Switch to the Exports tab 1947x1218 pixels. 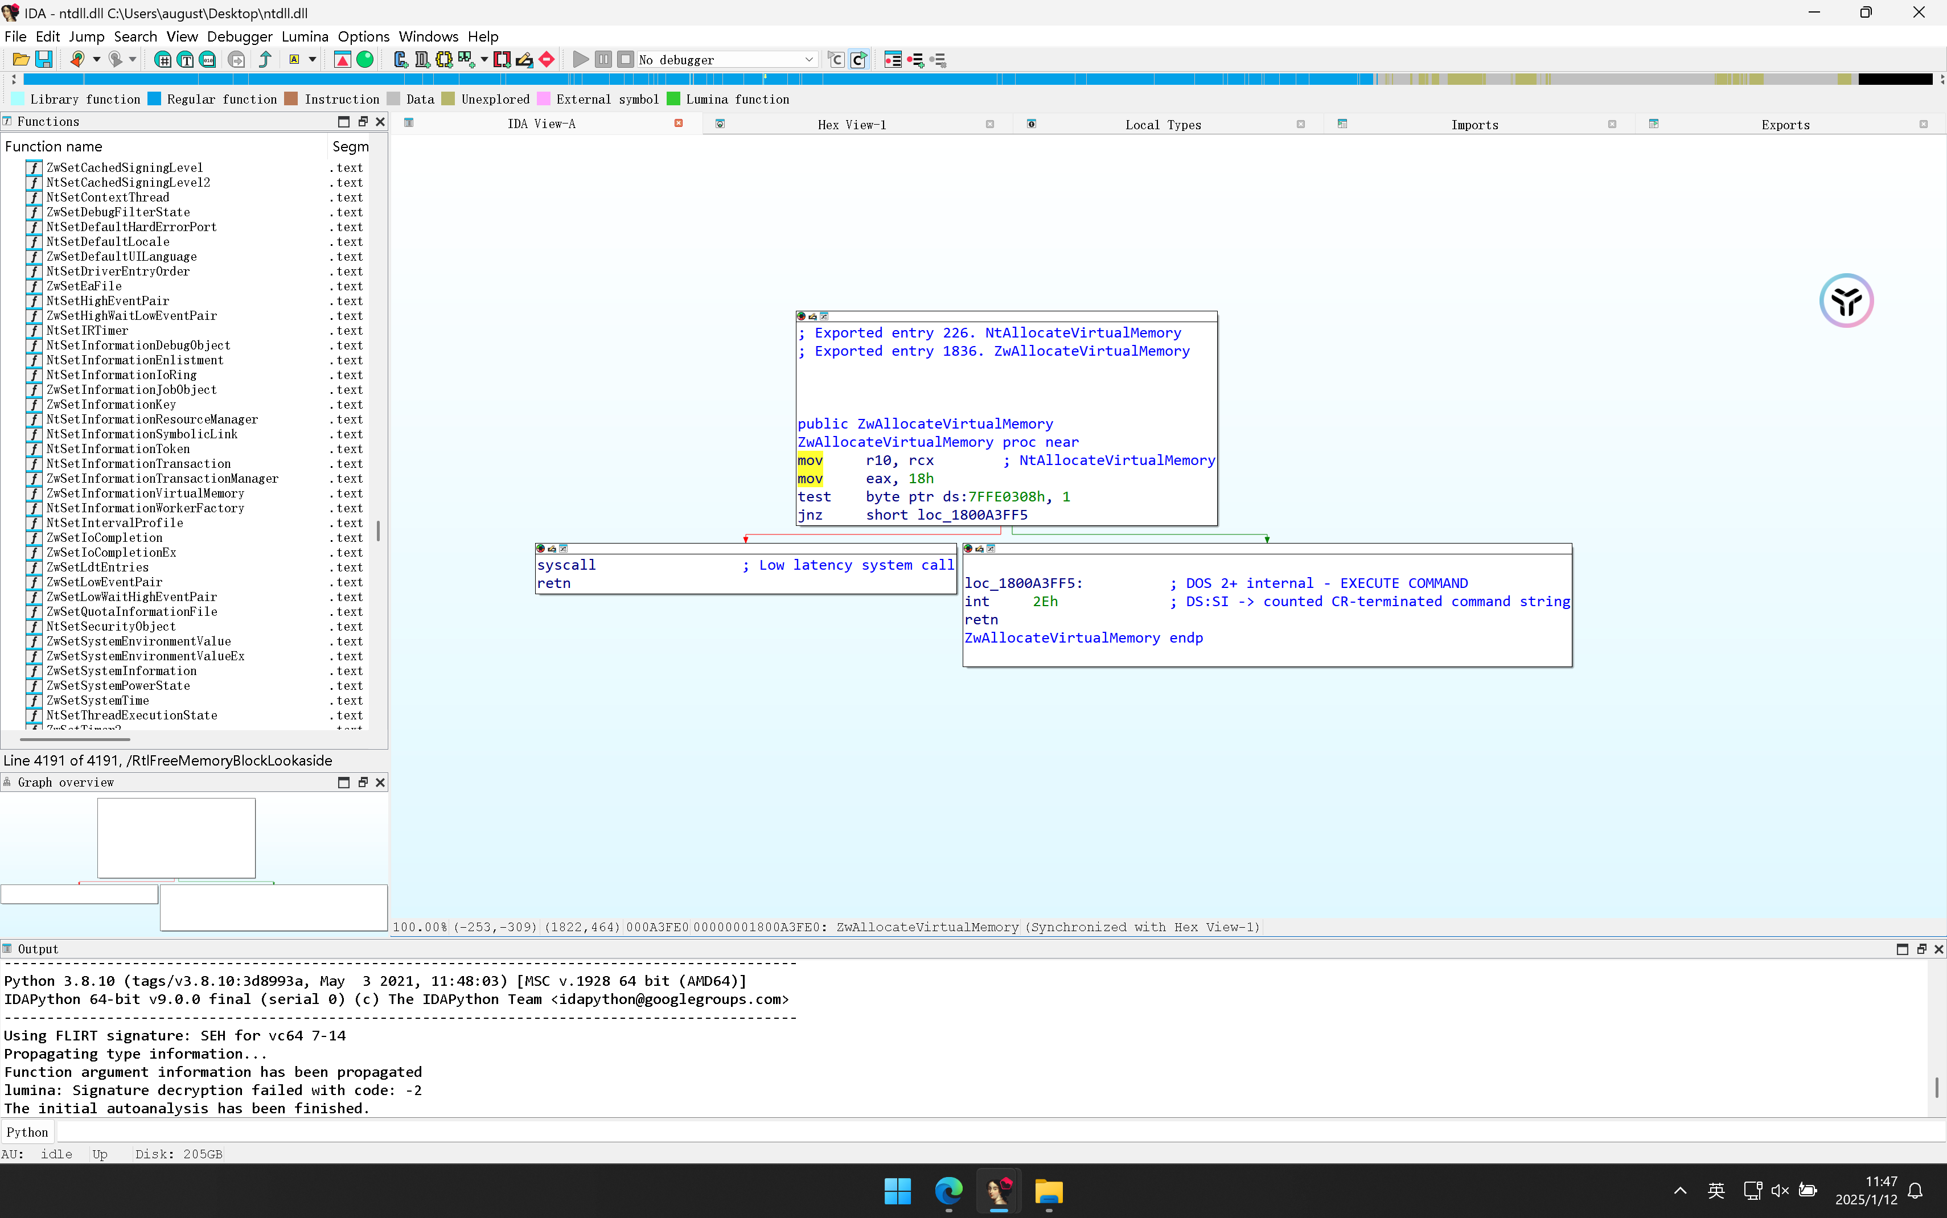pyautogui.click(x=1785, y=125)
